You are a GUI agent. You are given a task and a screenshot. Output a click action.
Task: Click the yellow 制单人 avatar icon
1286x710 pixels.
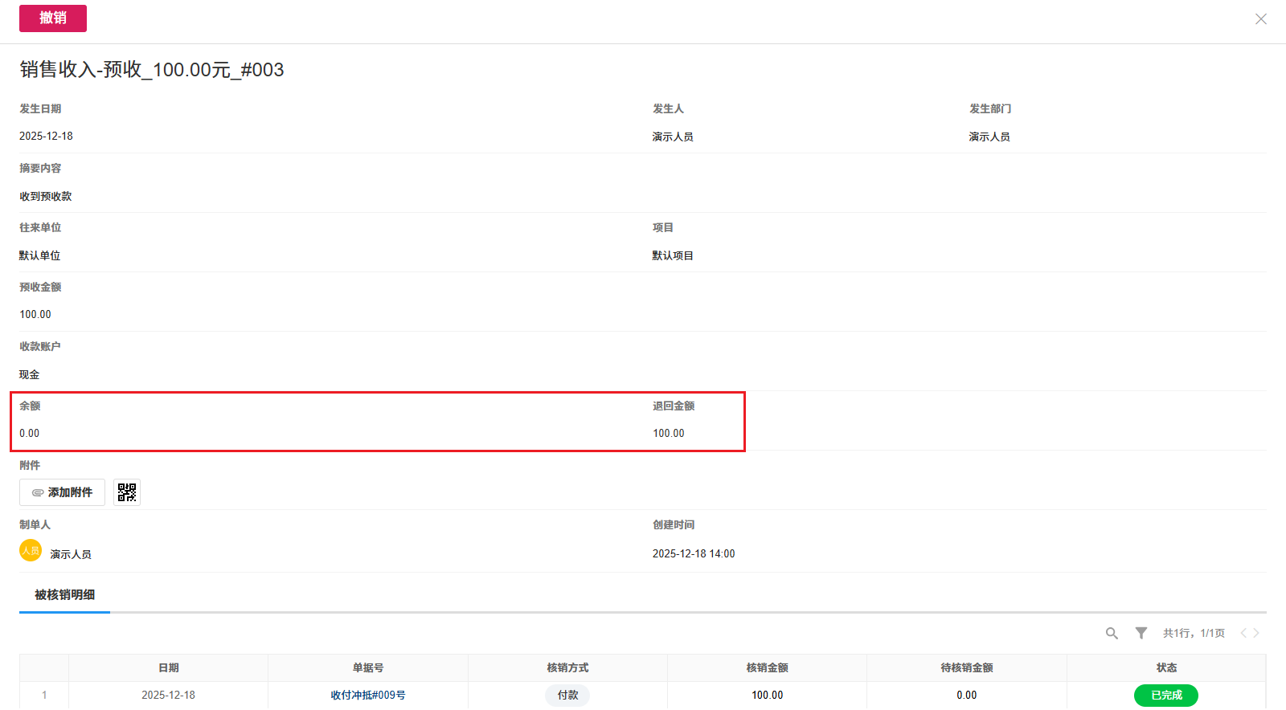pos(31,551)
